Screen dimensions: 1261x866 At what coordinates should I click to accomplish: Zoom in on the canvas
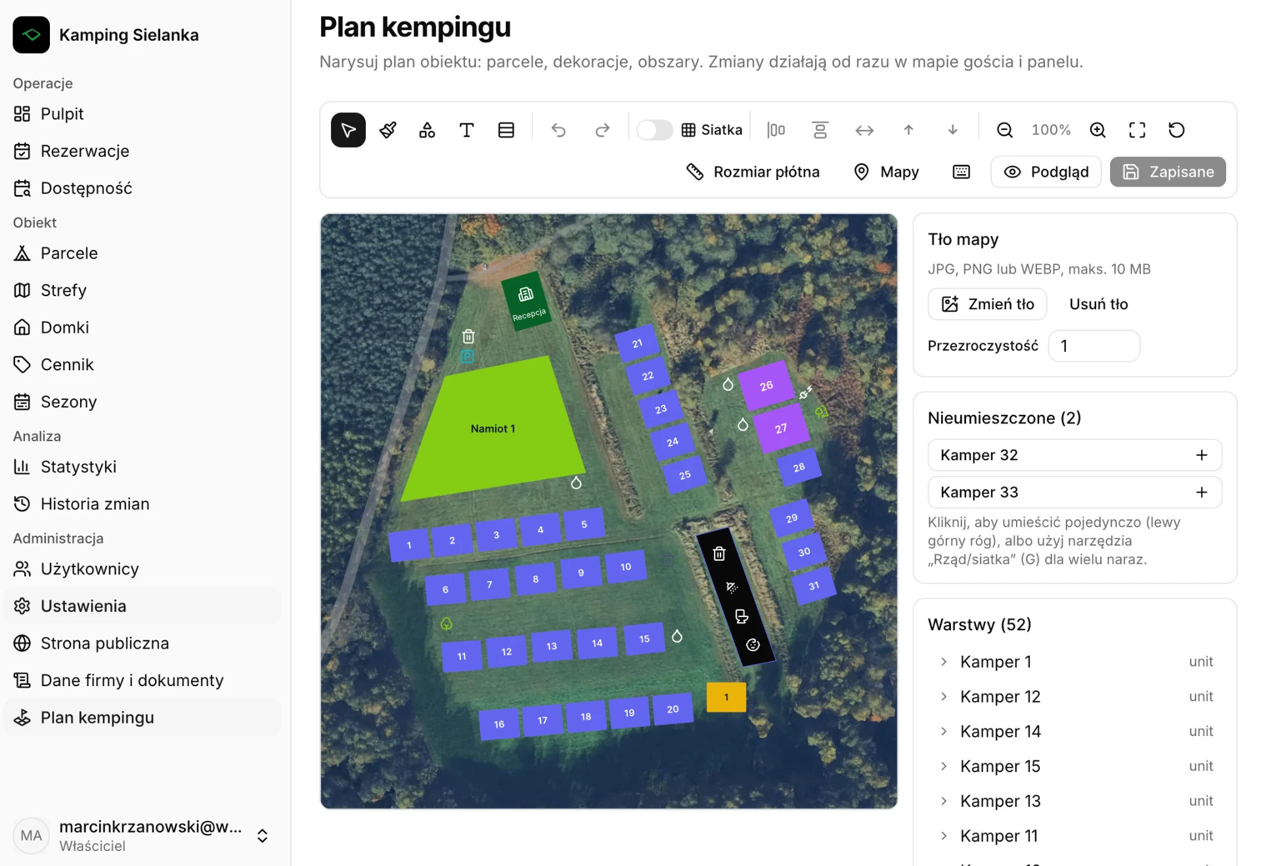tap(1098, 130)
